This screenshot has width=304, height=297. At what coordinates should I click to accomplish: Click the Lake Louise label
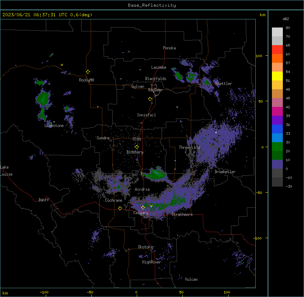[x=6, y=171]
